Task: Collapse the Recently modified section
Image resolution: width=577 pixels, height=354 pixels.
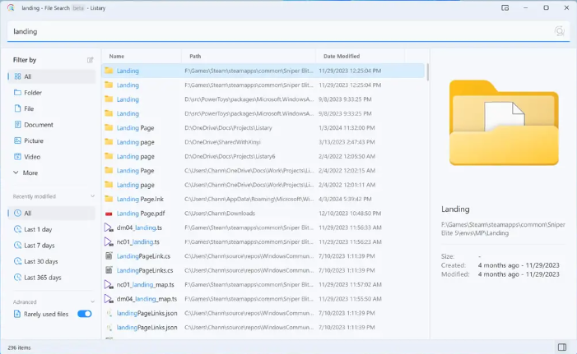Action: click(x=92, y=196)
